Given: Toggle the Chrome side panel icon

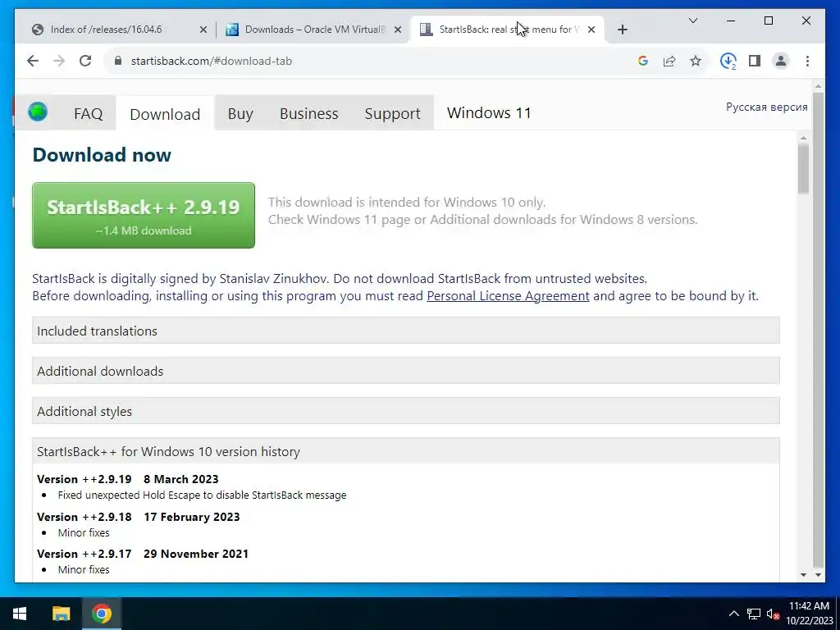Looking at the screenshot, I should [x=755, y=61].
